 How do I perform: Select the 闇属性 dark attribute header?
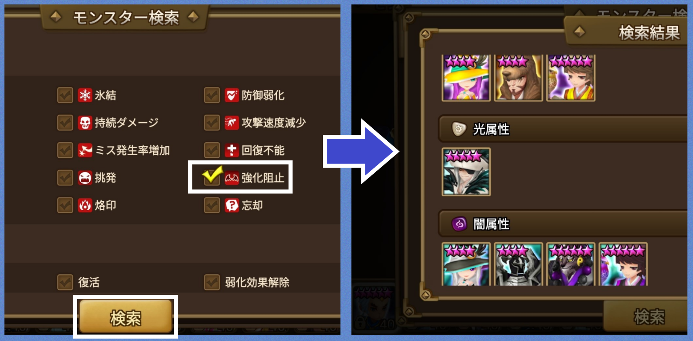click(563, 223)
